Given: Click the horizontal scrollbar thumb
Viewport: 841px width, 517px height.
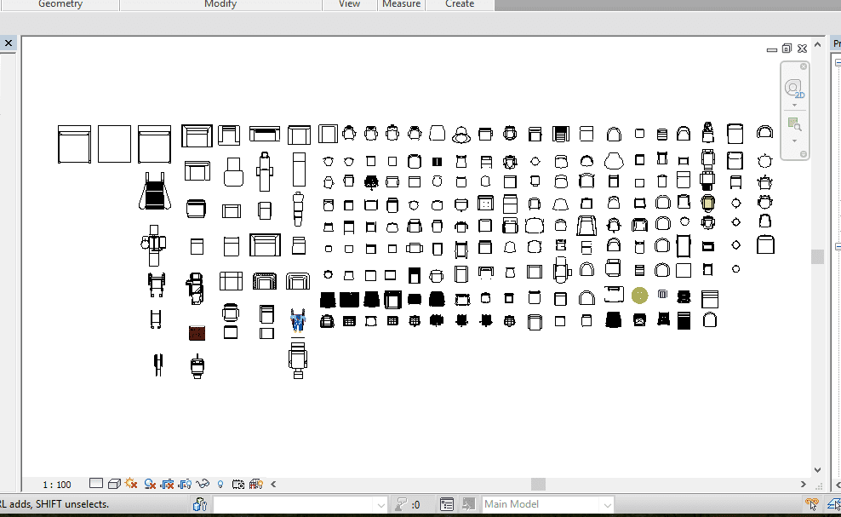Looking at the screenshot, I should tap(538, 485).
